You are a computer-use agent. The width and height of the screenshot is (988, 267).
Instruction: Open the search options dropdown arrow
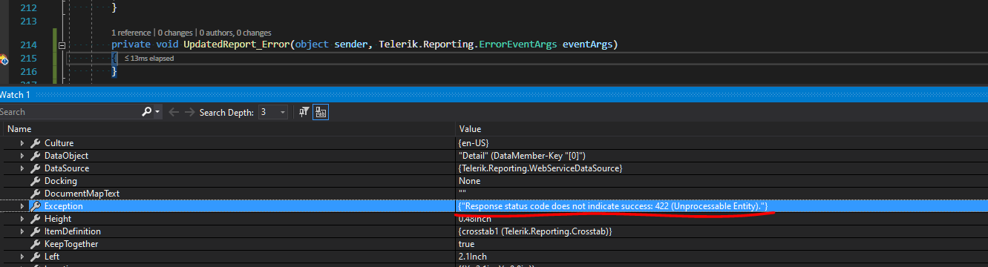click(157, 112)
